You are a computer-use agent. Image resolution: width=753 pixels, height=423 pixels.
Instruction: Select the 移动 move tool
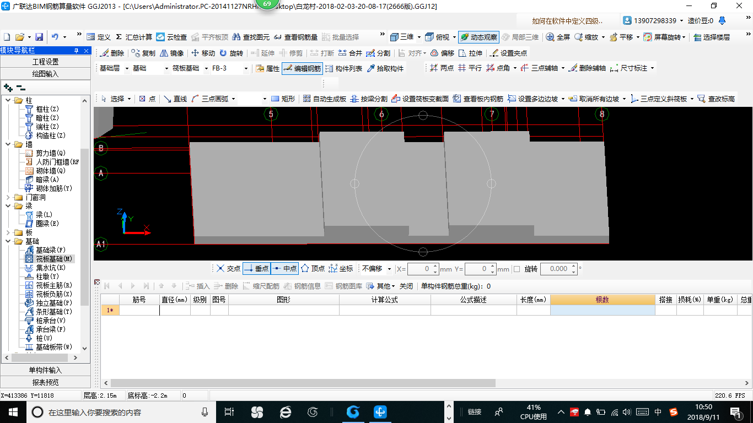coord(203,53)
